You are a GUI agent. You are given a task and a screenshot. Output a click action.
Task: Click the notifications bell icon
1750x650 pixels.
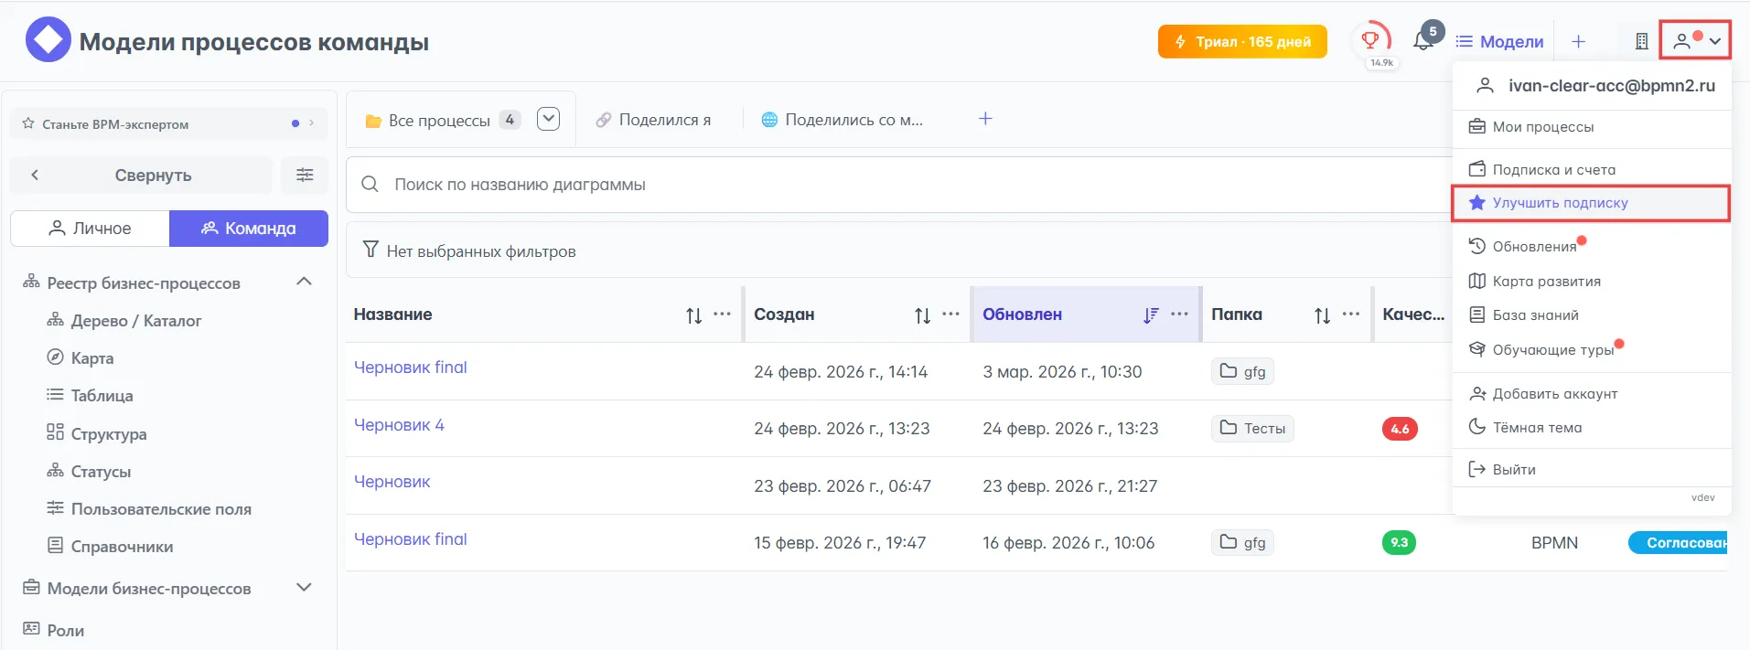click(1423, 41)
